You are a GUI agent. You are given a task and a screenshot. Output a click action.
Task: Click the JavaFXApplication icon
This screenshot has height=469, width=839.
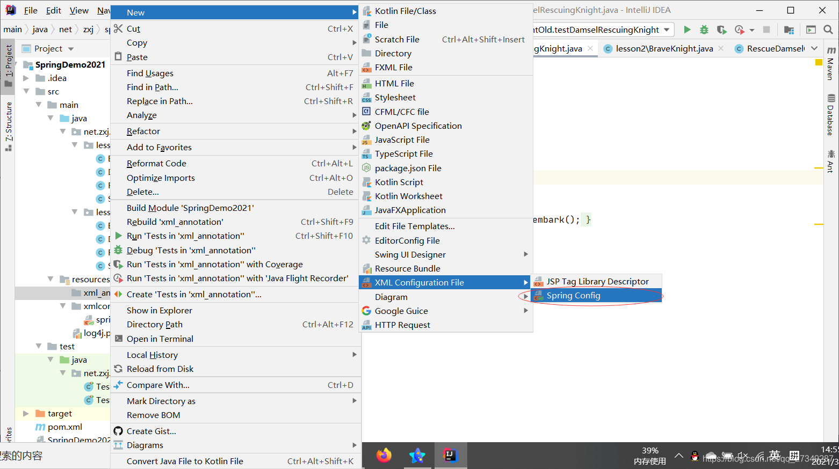[x=366, y=210]
